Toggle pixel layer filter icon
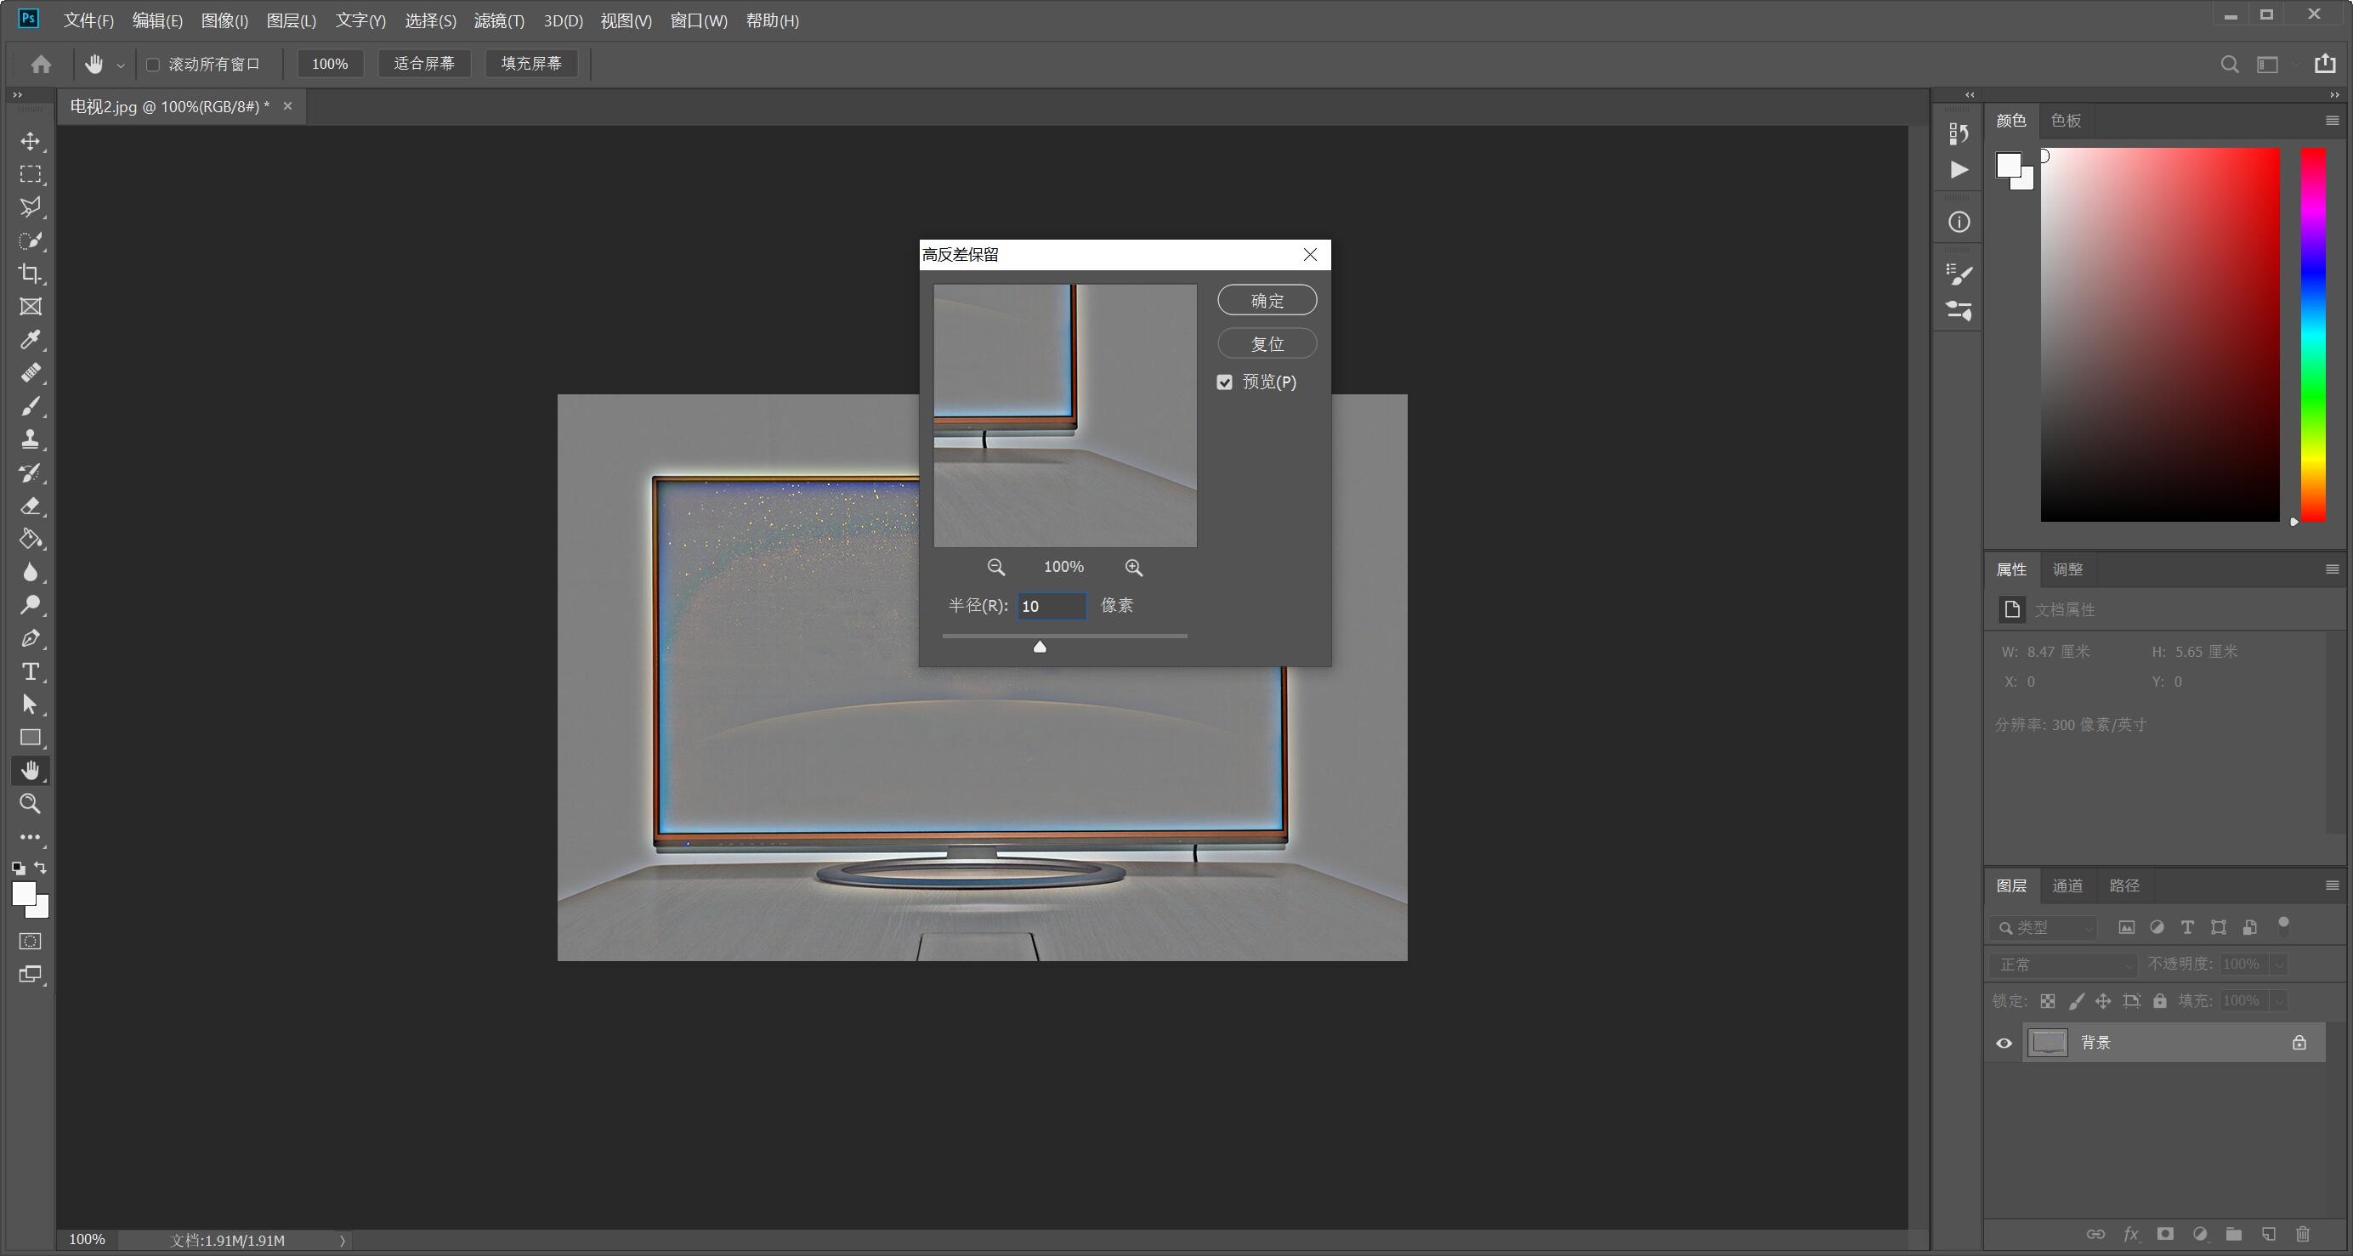This screenshot has width=2353, height=1256. point(2127,927)
